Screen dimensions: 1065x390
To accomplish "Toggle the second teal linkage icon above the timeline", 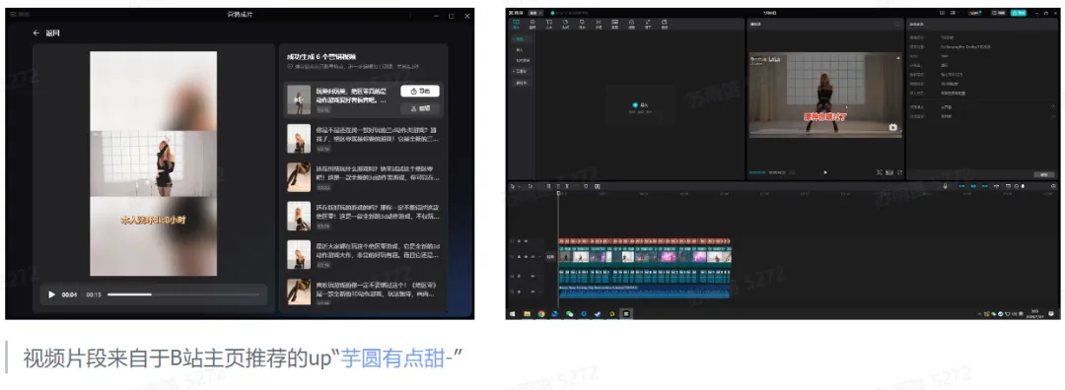I will tap(973, 186).
